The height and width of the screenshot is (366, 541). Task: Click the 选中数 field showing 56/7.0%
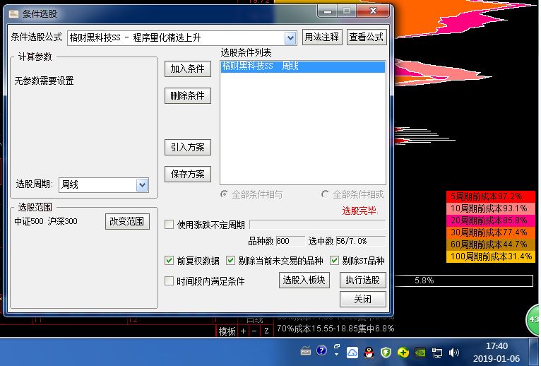coord(360,241)
